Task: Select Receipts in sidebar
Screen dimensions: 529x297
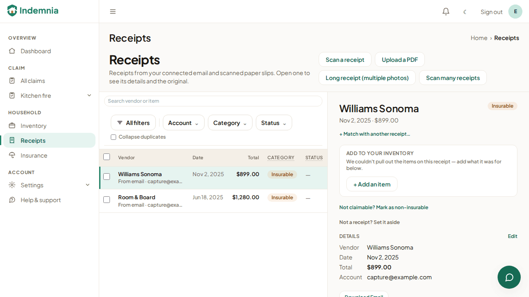Action: [50, 141]
